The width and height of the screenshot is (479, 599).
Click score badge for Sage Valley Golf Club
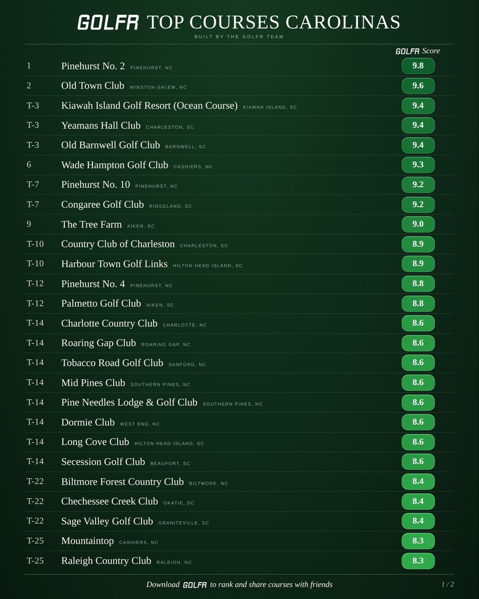coord(418,521)
